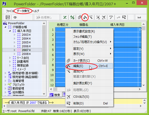
Task: Click the first CSV airplane toolbar icon
Action: click(98, 17)
